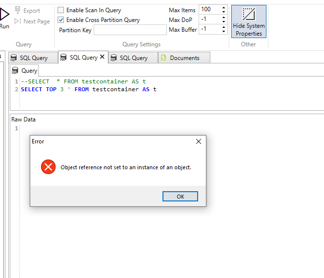This screenshot has width=324, height=278.
Task: Click the Next Page icon
Action: pos(18,21)
